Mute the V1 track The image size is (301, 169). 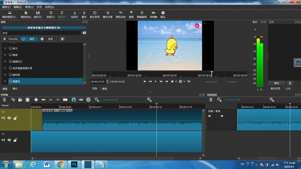[x=3, y=140]
